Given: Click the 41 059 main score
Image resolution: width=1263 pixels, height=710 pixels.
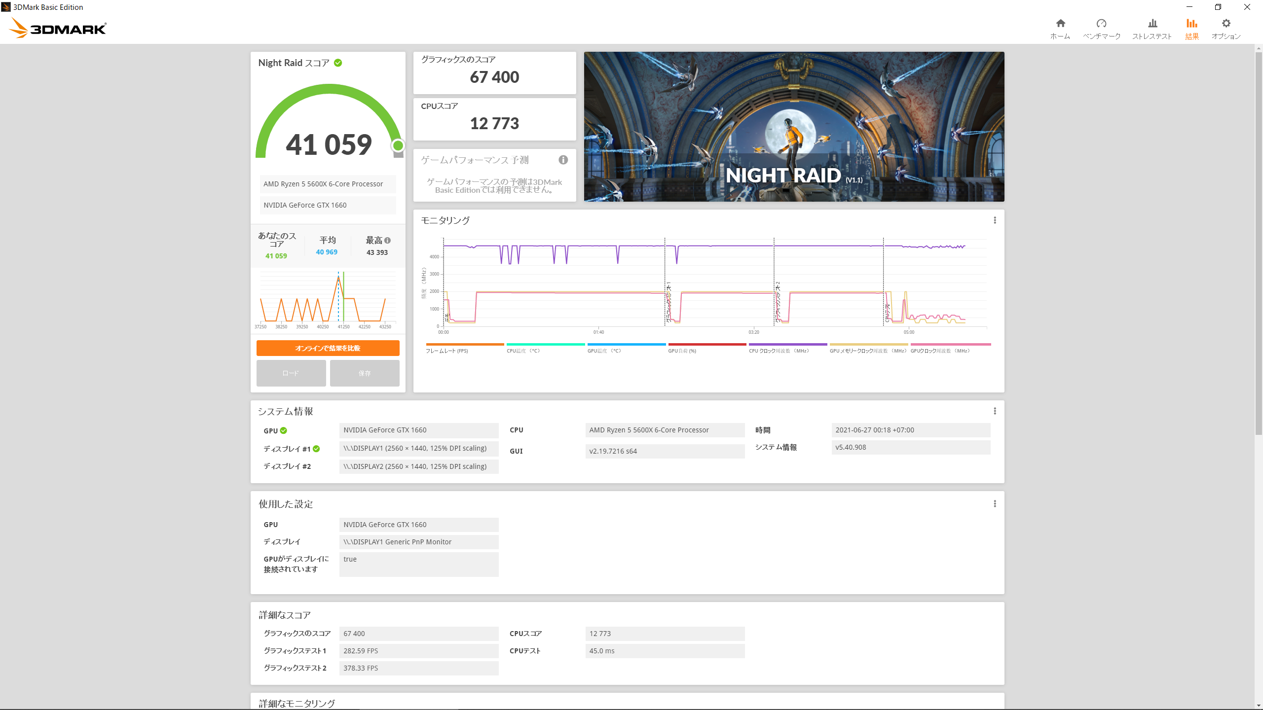Looking at the screenshot, I should pyautogui.click(x=329, y=144).
